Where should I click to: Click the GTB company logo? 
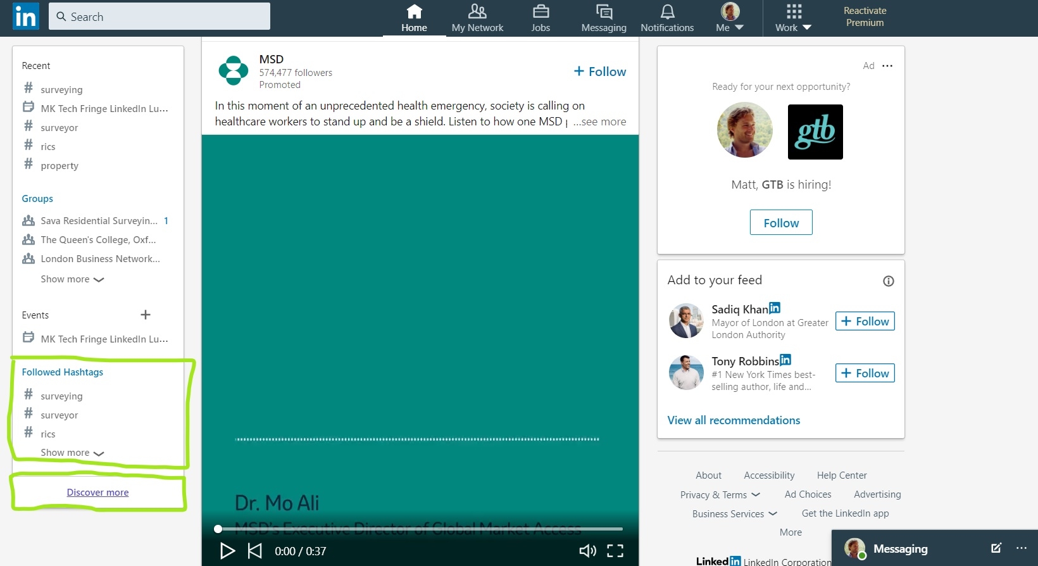815,132
